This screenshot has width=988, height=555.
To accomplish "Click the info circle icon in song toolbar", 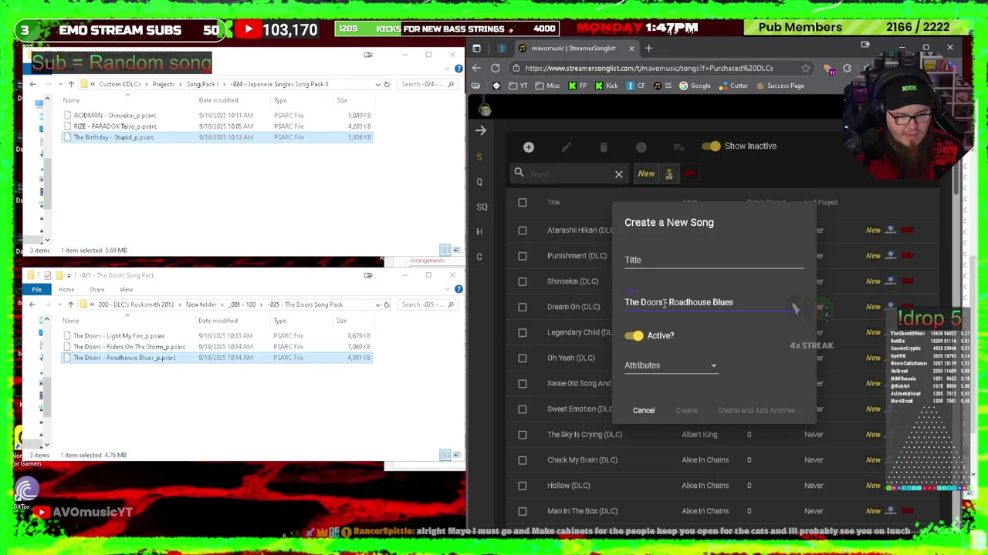I will click(x=641, y=146).
